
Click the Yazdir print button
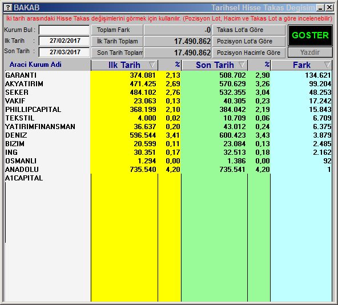click(x=310, y=53)
